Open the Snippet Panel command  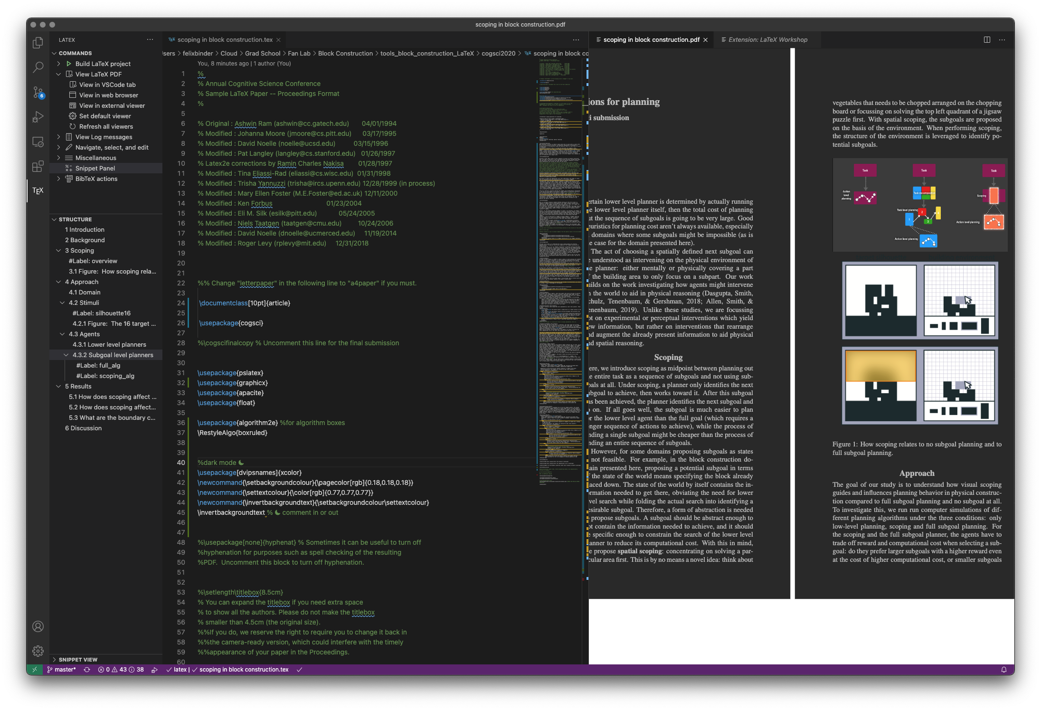click(x=95, y=168)
